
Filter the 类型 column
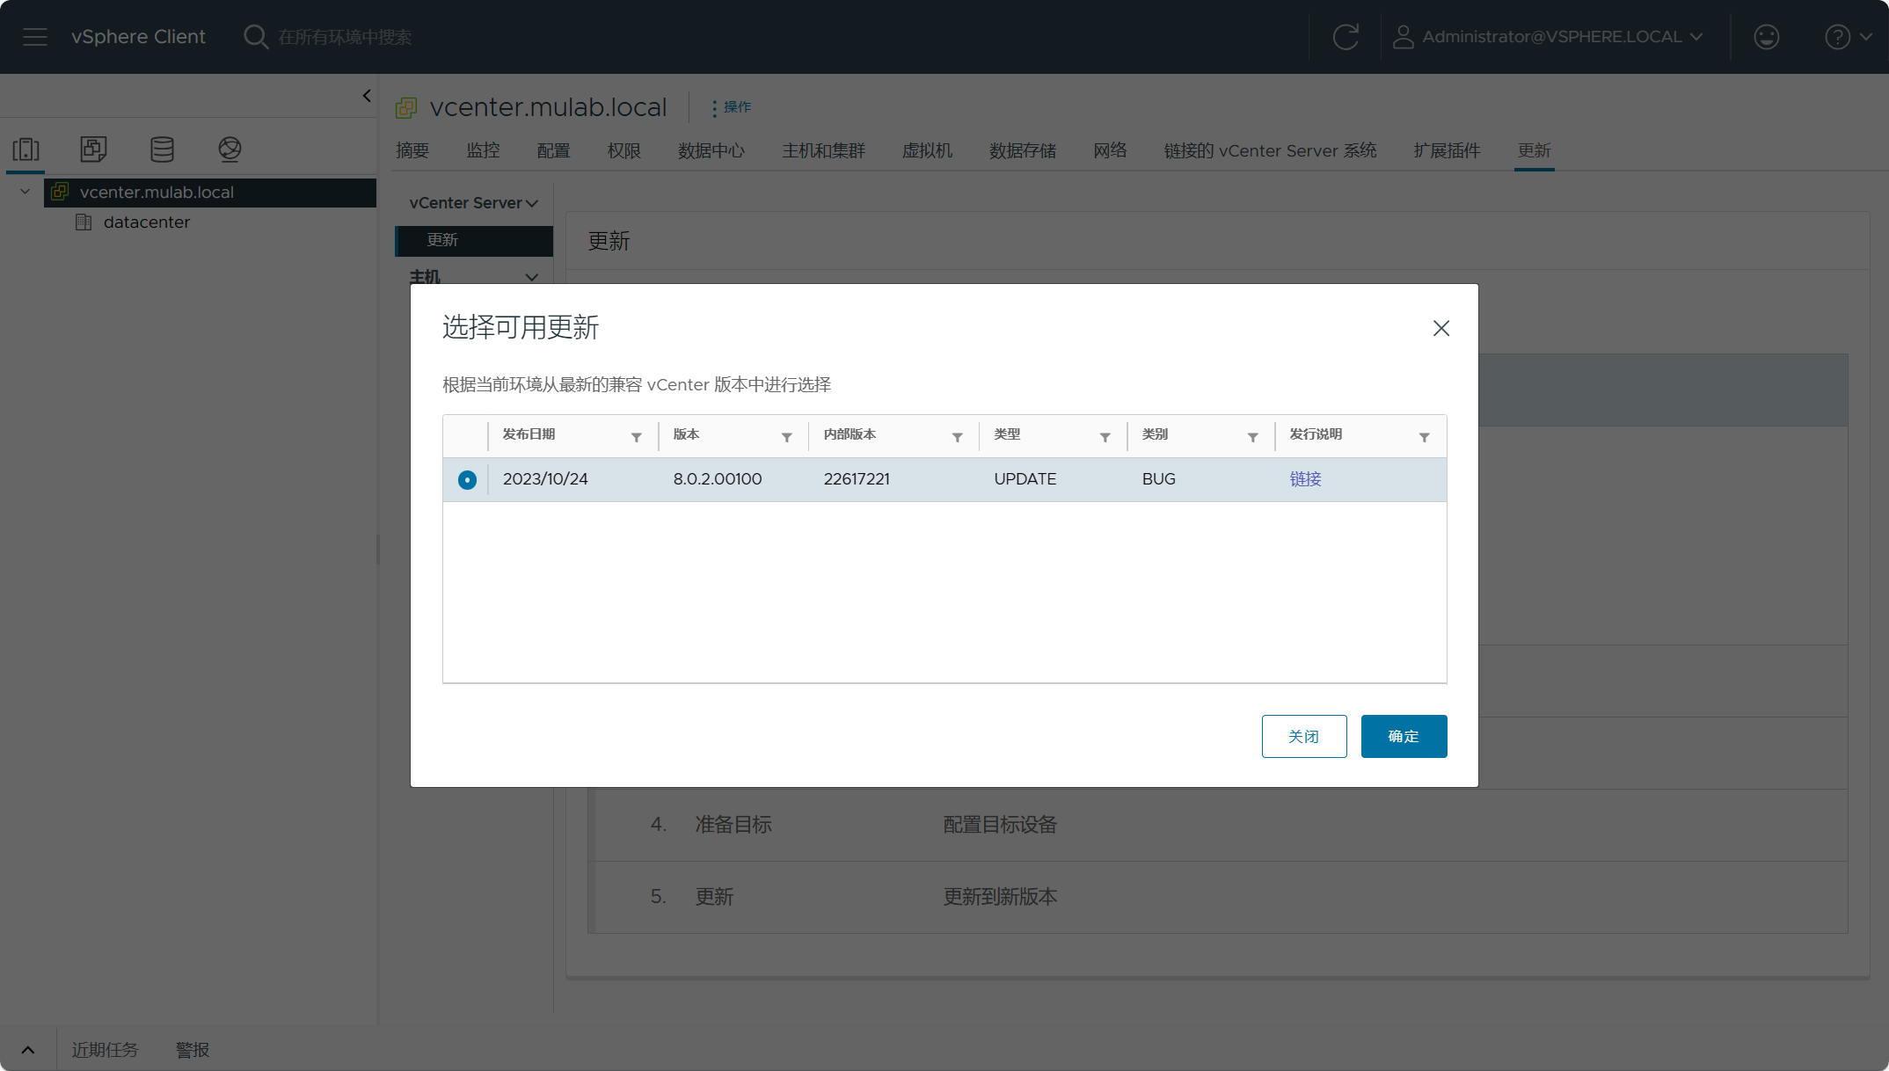pyautogui.click(x=1105, y=437)
